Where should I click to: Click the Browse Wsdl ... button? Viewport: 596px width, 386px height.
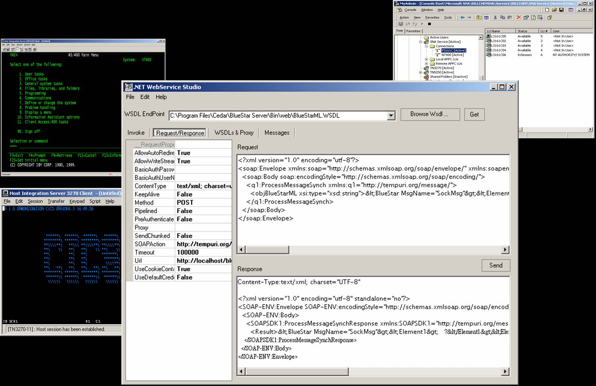(x=430, y=114)
